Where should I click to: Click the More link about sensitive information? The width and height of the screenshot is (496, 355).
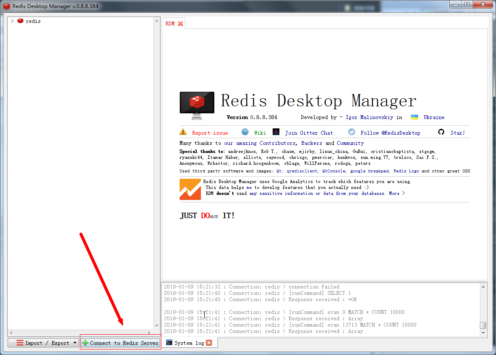(x=395, y=193)
